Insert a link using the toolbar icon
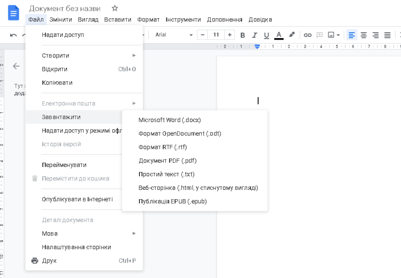This screenshot has width=401, height=278. click(x=307, y=35)
